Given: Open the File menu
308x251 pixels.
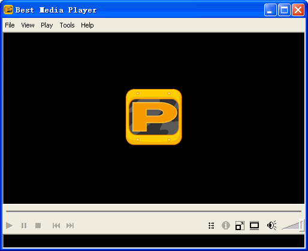Looking at the screenshot, I should [10, 25].
